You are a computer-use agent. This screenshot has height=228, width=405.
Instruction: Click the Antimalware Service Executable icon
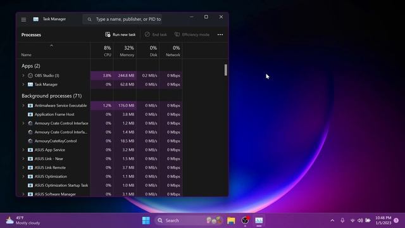[x=30, y=106]
